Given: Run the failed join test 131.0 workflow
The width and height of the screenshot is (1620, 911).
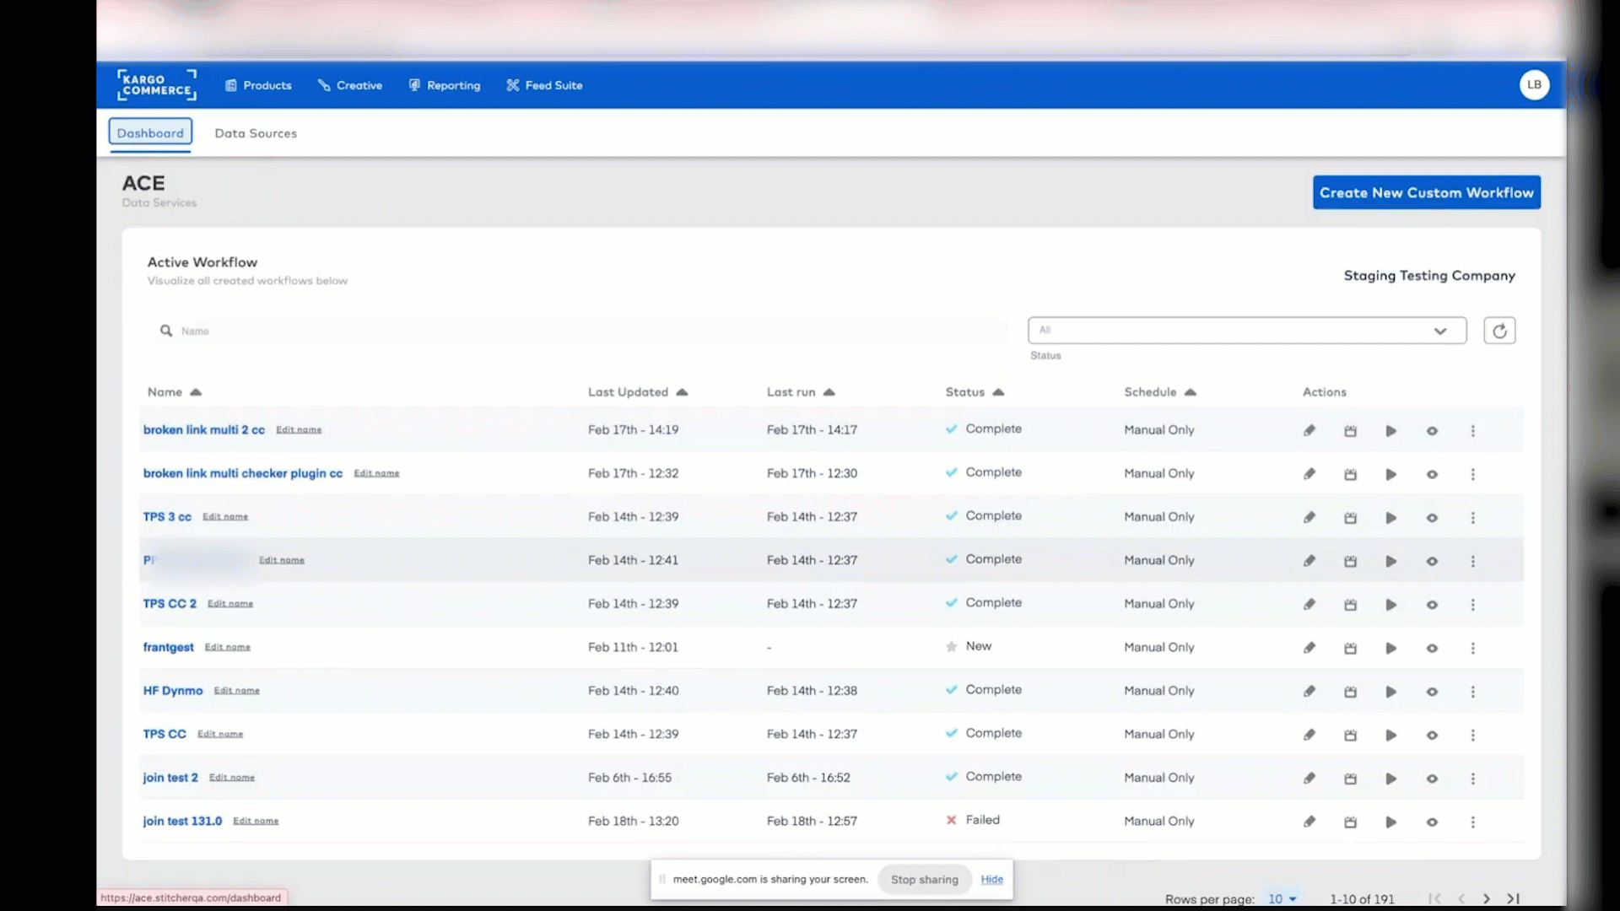Looking at the screenshot, I should pyautogui.click(x=1391, y=822).
